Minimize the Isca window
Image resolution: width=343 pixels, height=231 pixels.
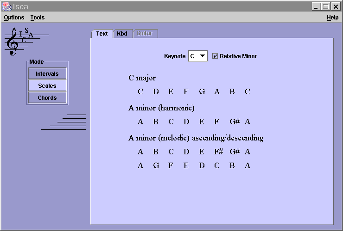tap(316, 6)
